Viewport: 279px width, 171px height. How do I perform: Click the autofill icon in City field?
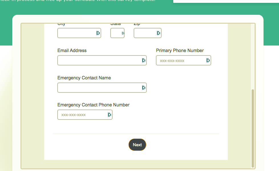point(98,33)
